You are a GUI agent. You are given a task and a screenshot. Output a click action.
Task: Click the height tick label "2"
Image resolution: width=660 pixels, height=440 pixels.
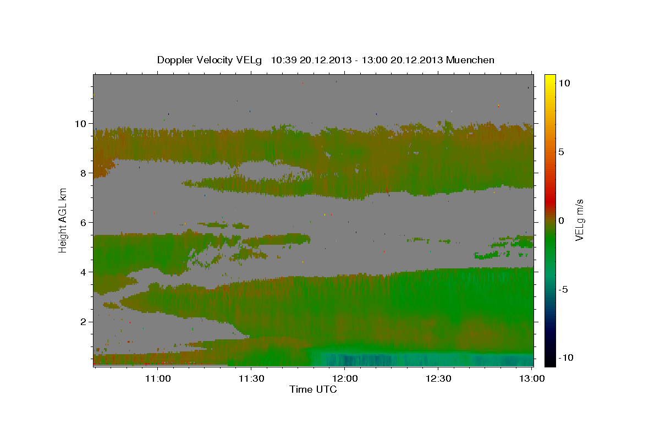point(85,322)
